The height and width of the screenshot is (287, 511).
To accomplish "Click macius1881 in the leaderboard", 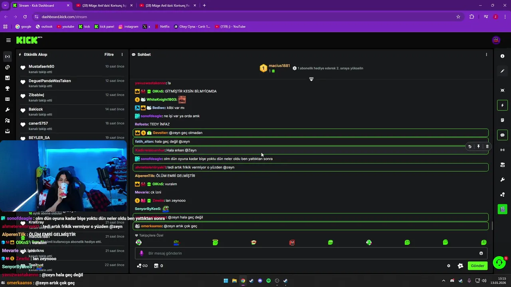I will tap(279, 66).
